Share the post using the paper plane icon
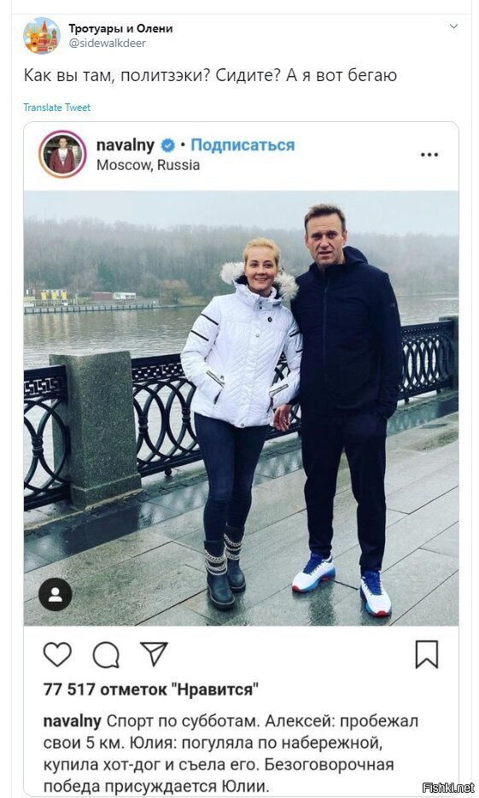 [x=154, y=654]
